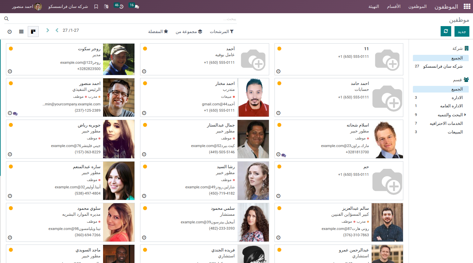Open the المرشحات filters dropdown

click(222, 32)
